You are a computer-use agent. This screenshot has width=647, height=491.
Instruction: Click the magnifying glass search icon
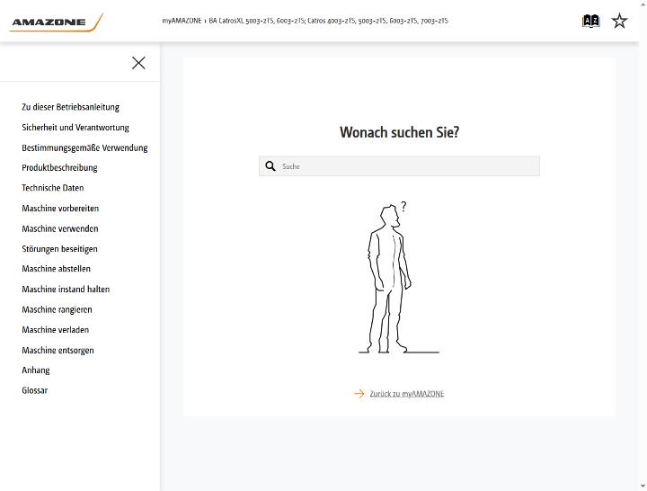pos(270,166)
